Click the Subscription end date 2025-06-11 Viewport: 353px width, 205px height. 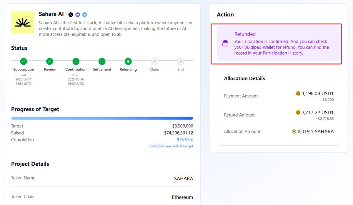coord(24,79)
